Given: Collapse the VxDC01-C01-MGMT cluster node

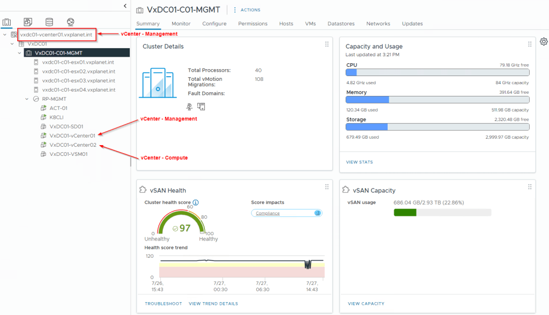Looking at the screenshot, I should [x=20, y=53].
